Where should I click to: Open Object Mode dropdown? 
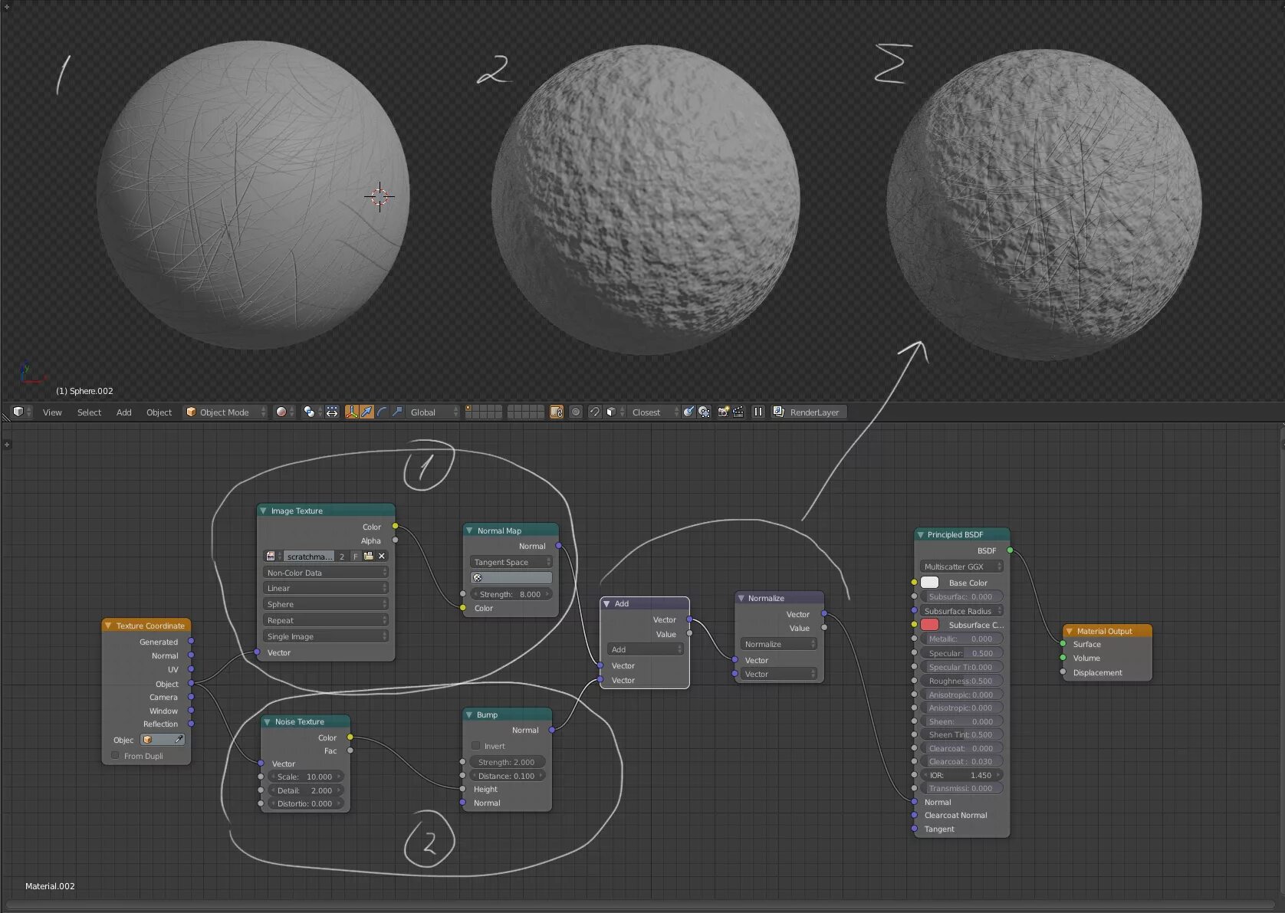(225, 412)
